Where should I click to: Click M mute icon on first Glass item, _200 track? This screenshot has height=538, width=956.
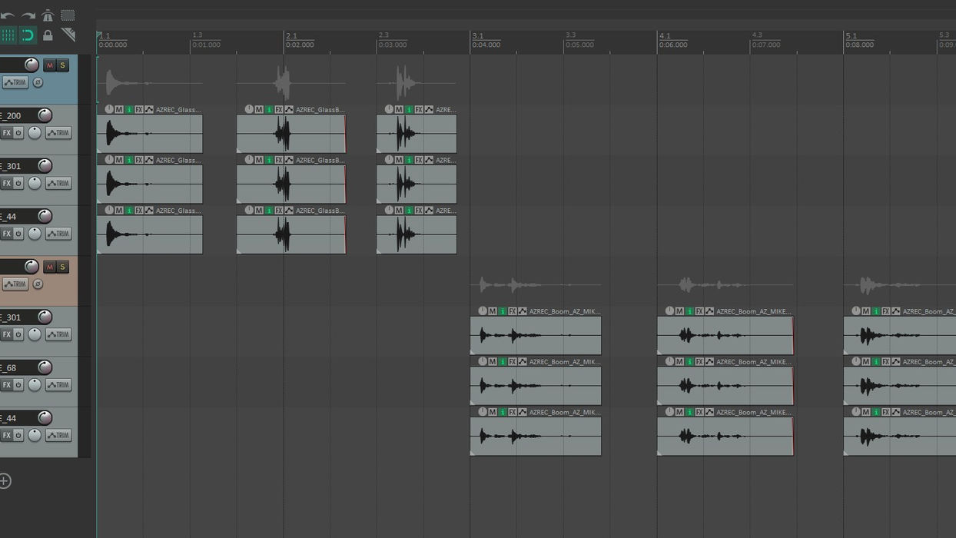[x=119, y=110]
